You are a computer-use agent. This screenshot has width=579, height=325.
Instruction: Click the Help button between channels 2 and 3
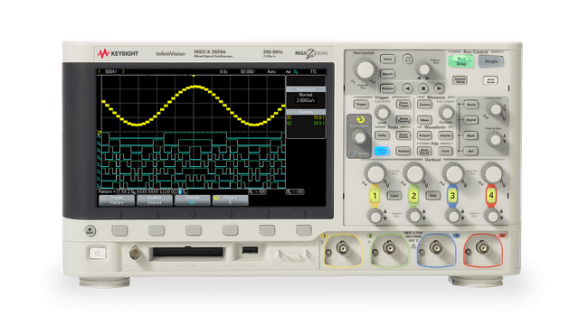point(432,196)
